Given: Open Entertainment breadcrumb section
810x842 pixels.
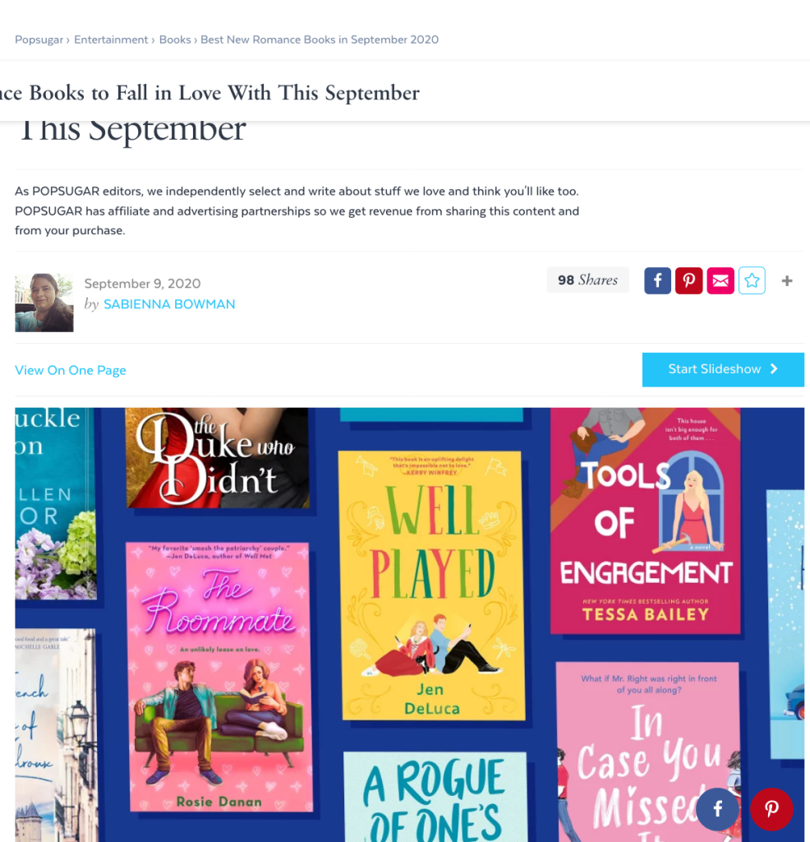Looking at the screenshot, I should (x=111, y=39).
